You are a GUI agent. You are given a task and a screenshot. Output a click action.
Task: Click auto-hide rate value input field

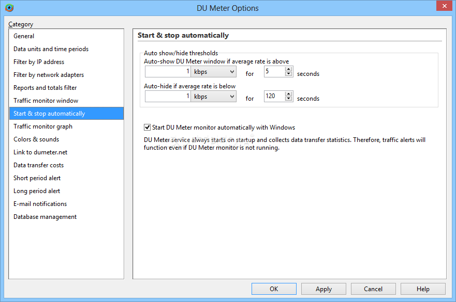tap(168, 97)
